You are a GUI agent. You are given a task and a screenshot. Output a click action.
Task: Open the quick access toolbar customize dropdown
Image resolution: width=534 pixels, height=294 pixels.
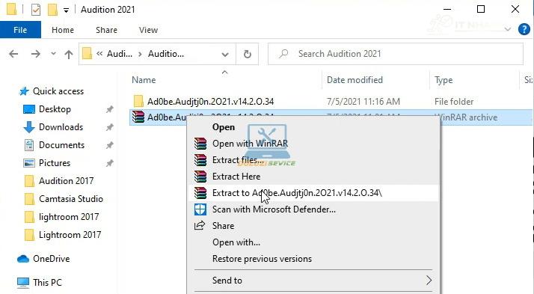tap(66, 10)
